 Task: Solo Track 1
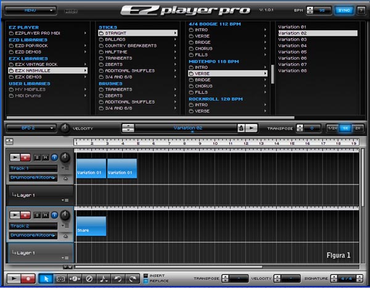[x=37, y=157]
